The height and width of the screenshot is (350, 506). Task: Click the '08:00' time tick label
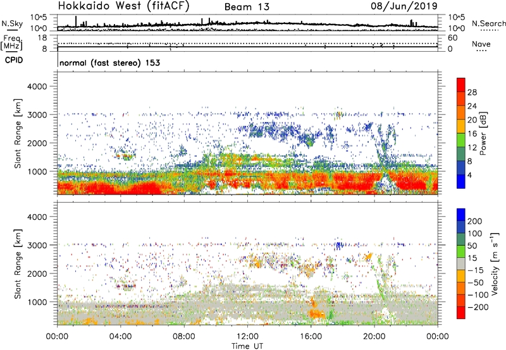coord(184,337)
